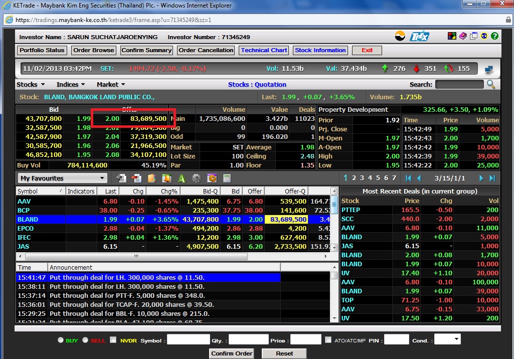Click the red Exit button
Viewport: 514px width, 359px height.
tap(367, 50)
